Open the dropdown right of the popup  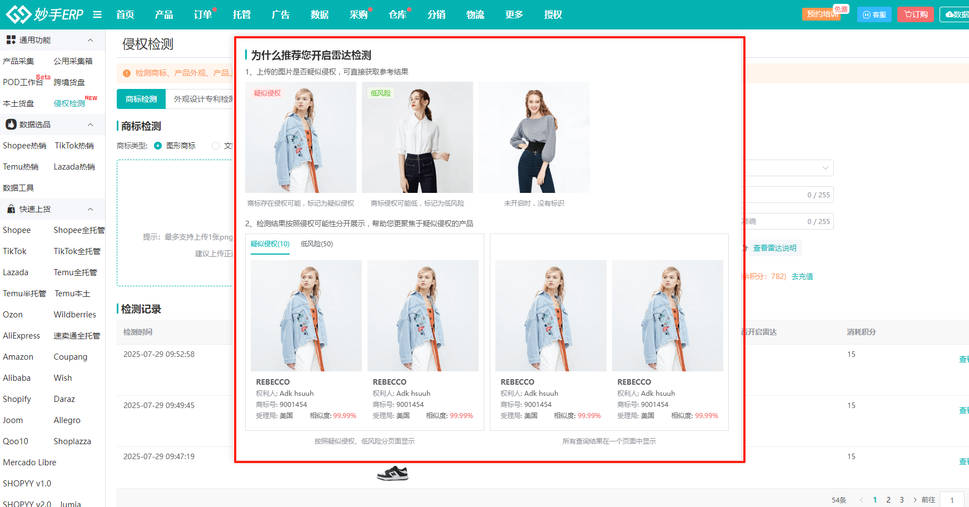point(788,168)
